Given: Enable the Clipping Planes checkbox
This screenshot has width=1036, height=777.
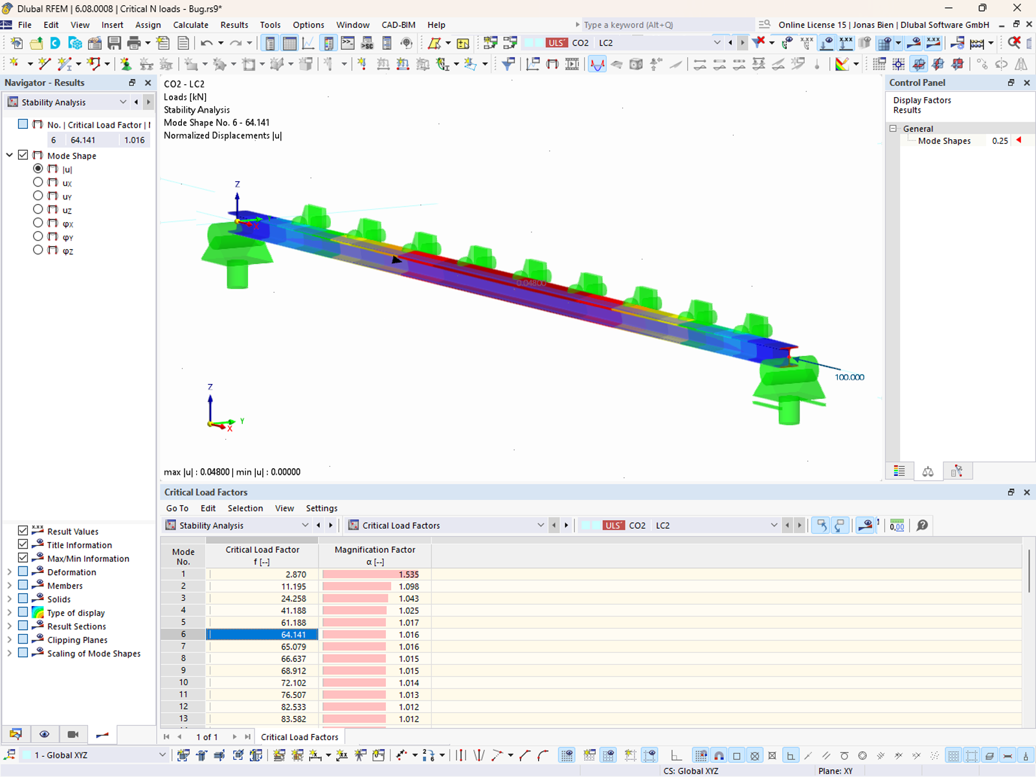Looking at the screenshot, I should 23,640.
